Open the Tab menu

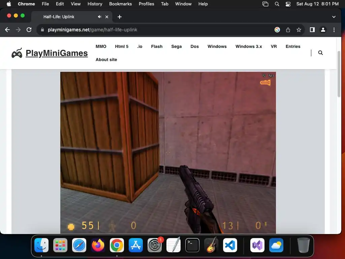tap(164, 4)
